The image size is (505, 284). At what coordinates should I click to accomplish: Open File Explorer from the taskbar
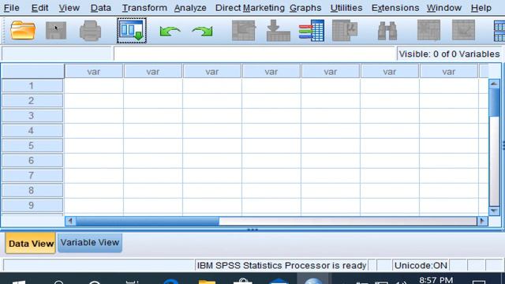[207, 282]
